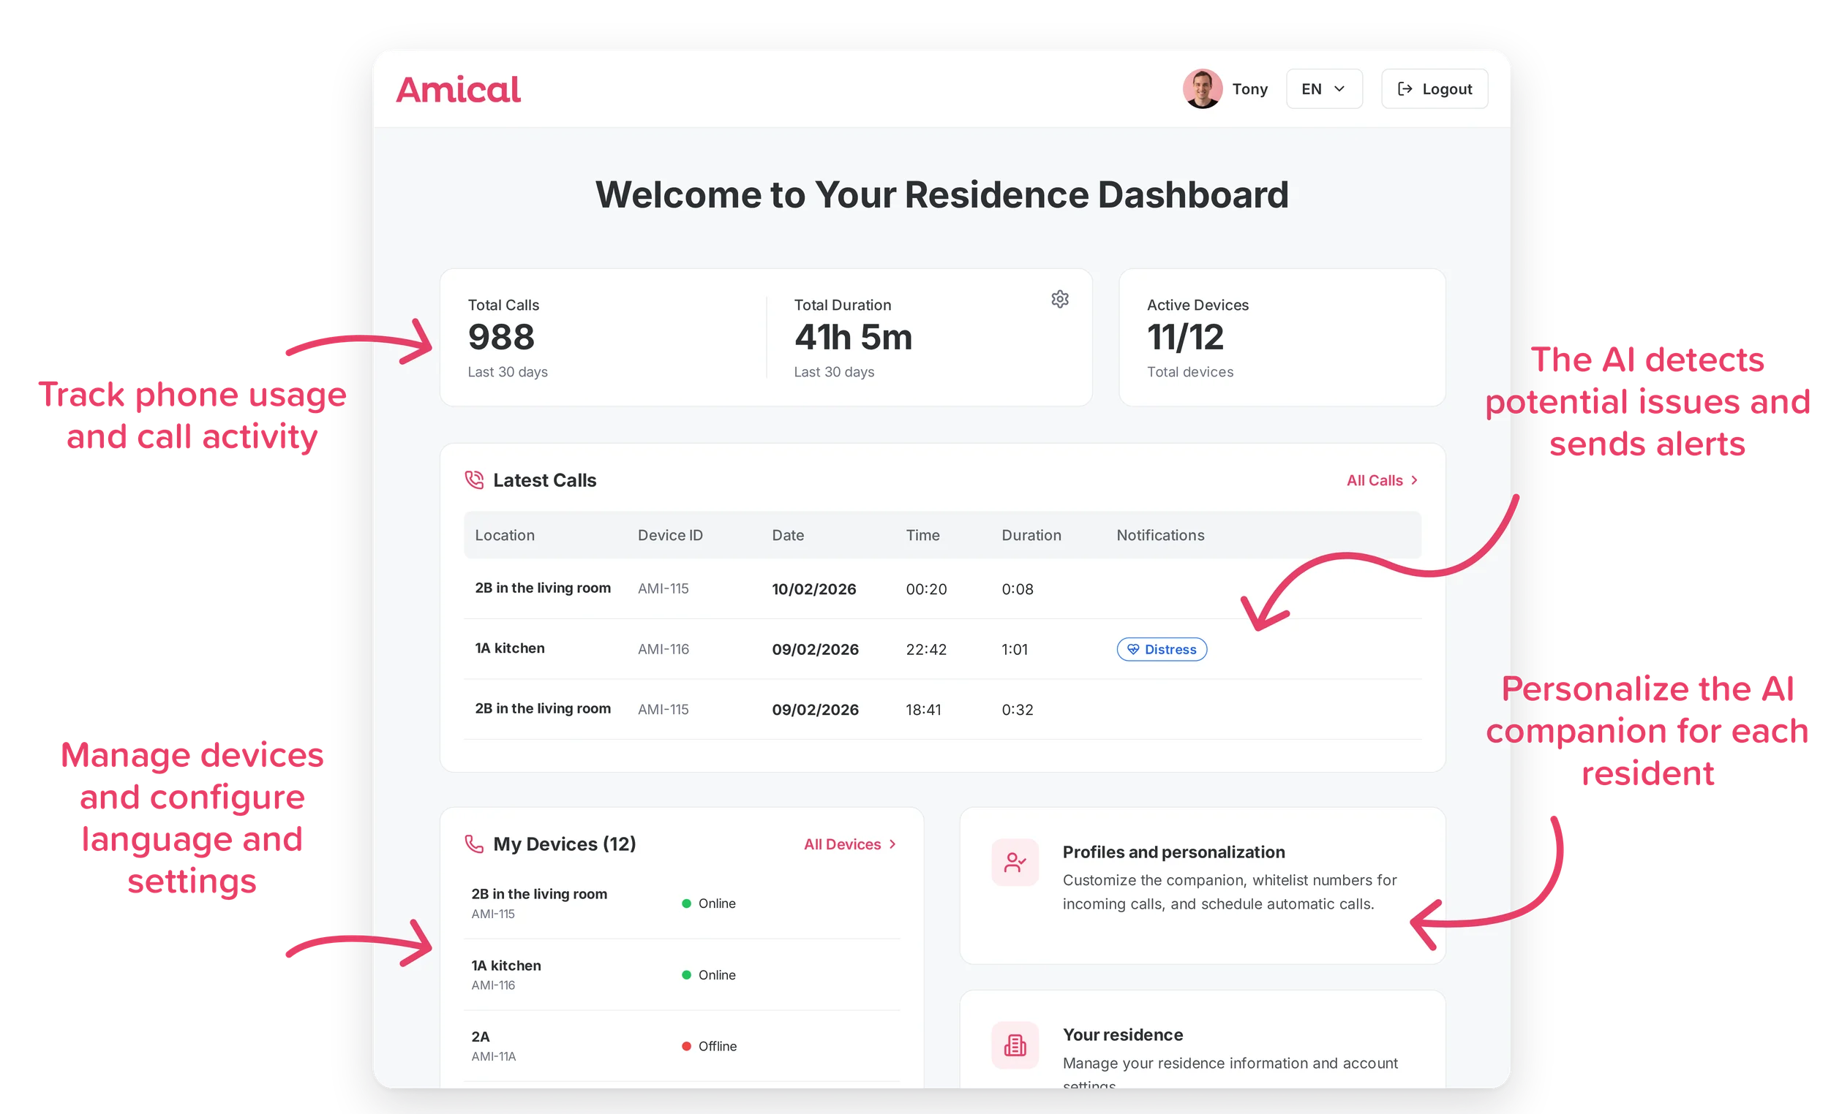Click Tony's profile avatar
Viewport: 1831px width, 1114px height.
[1203, 89]
